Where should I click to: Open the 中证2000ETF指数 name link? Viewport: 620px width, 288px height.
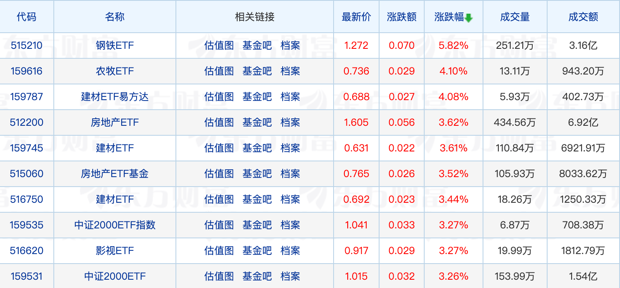click(x=115, y=225)
